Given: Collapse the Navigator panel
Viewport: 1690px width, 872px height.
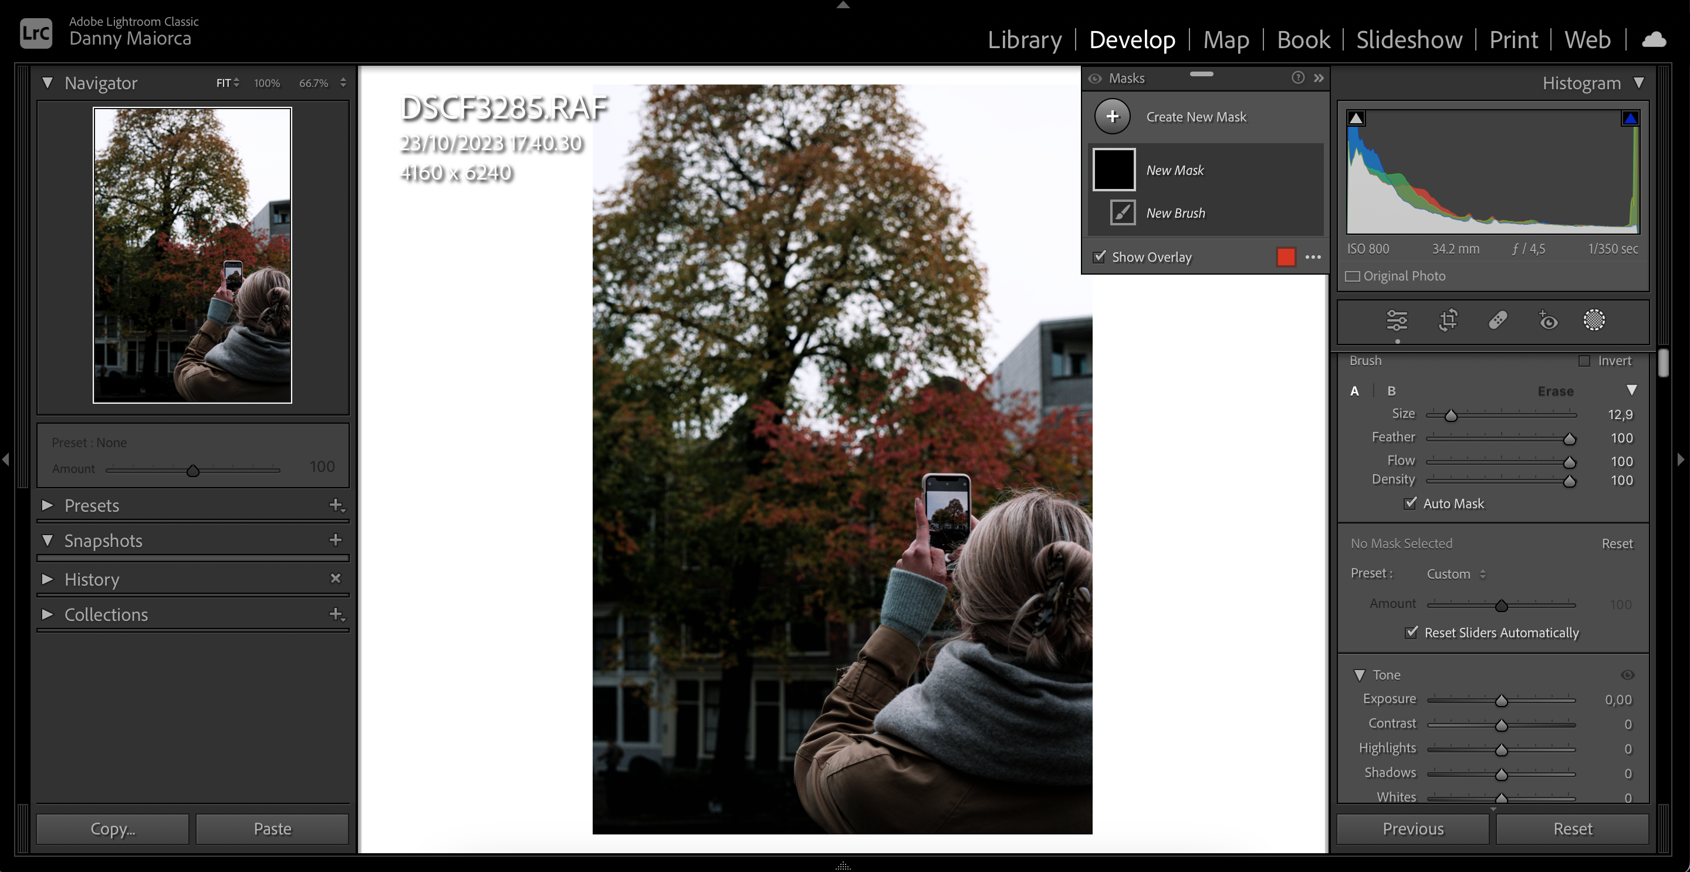Looking at the screenshot, I should (x=47, y=83).
